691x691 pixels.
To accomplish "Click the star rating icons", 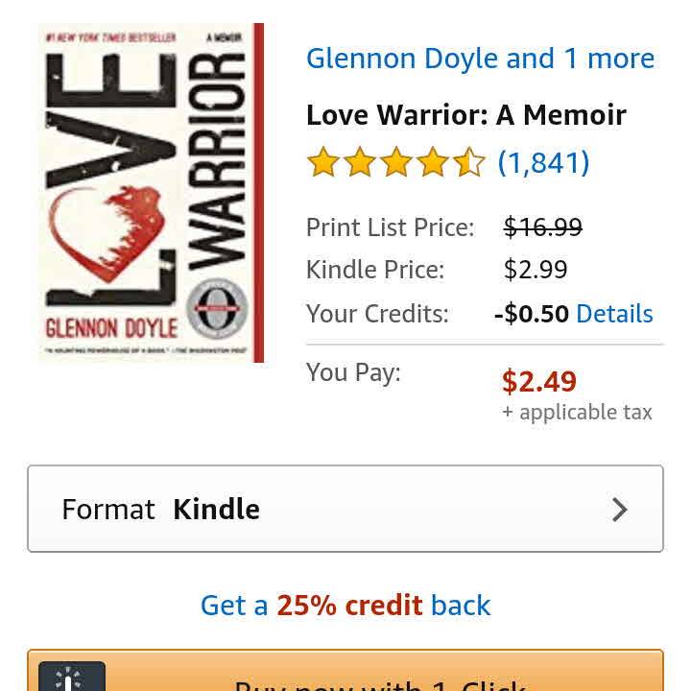I will click(x=395, y=162).
